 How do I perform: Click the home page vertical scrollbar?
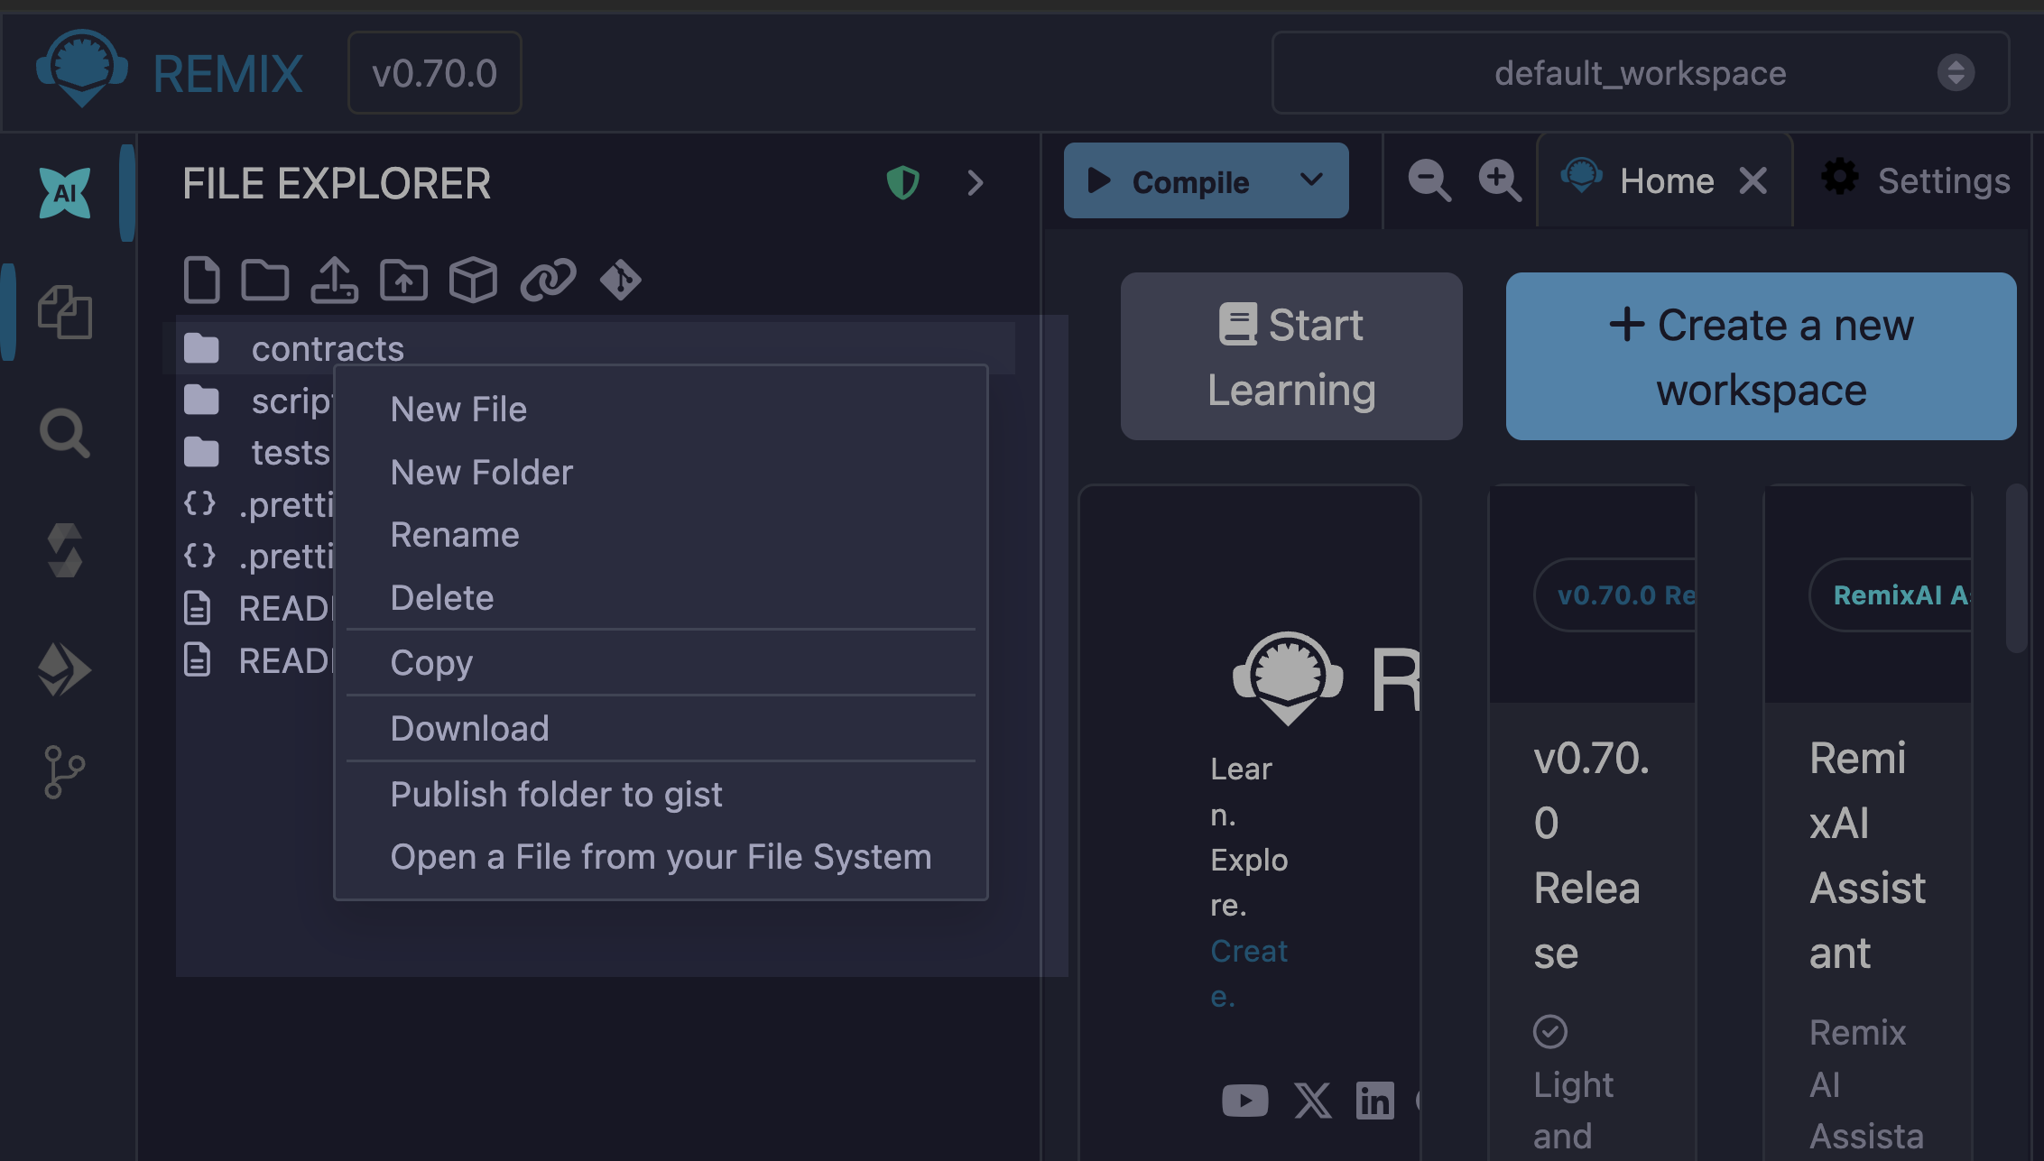[2016, 568]
